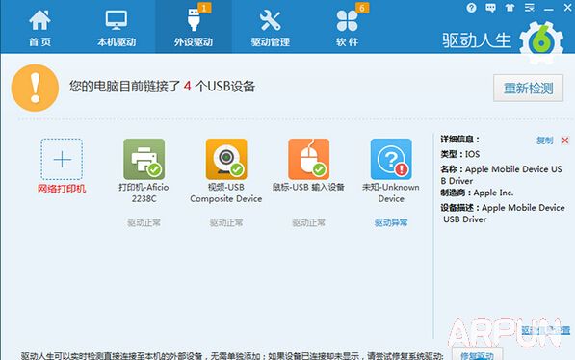This screenshot has width=575, height=360.
Task: Open the main menu dropdown icon
Action: 529,8
